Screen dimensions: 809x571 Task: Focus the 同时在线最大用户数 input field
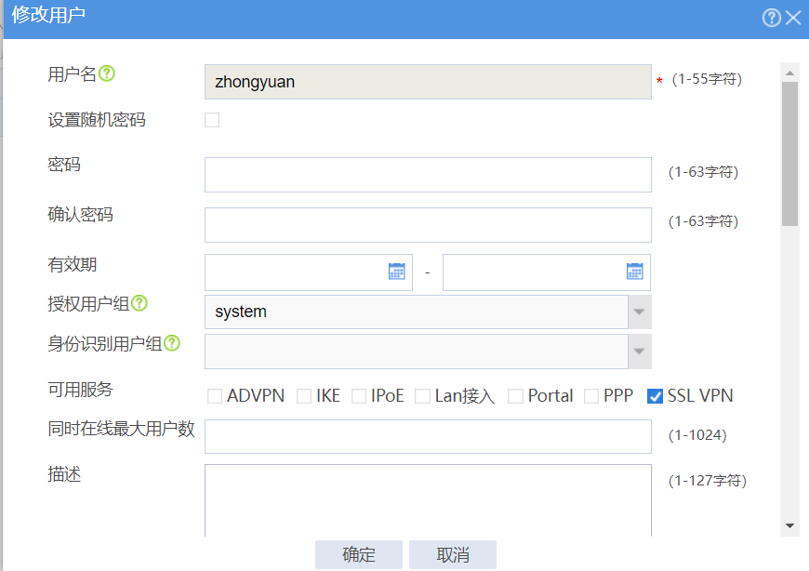[428, 436]
